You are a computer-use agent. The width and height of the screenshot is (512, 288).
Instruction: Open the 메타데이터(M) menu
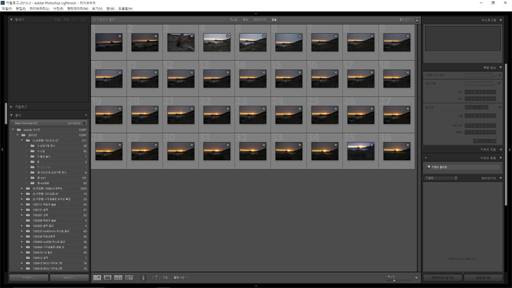pos(77,8)
